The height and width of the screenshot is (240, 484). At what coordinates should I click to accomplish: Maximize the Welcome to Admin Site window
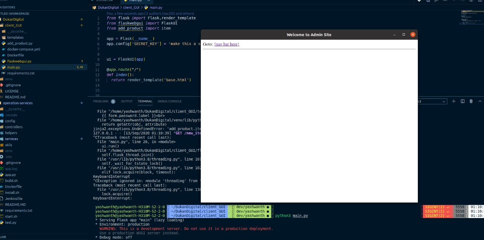(x=403, y=34)
